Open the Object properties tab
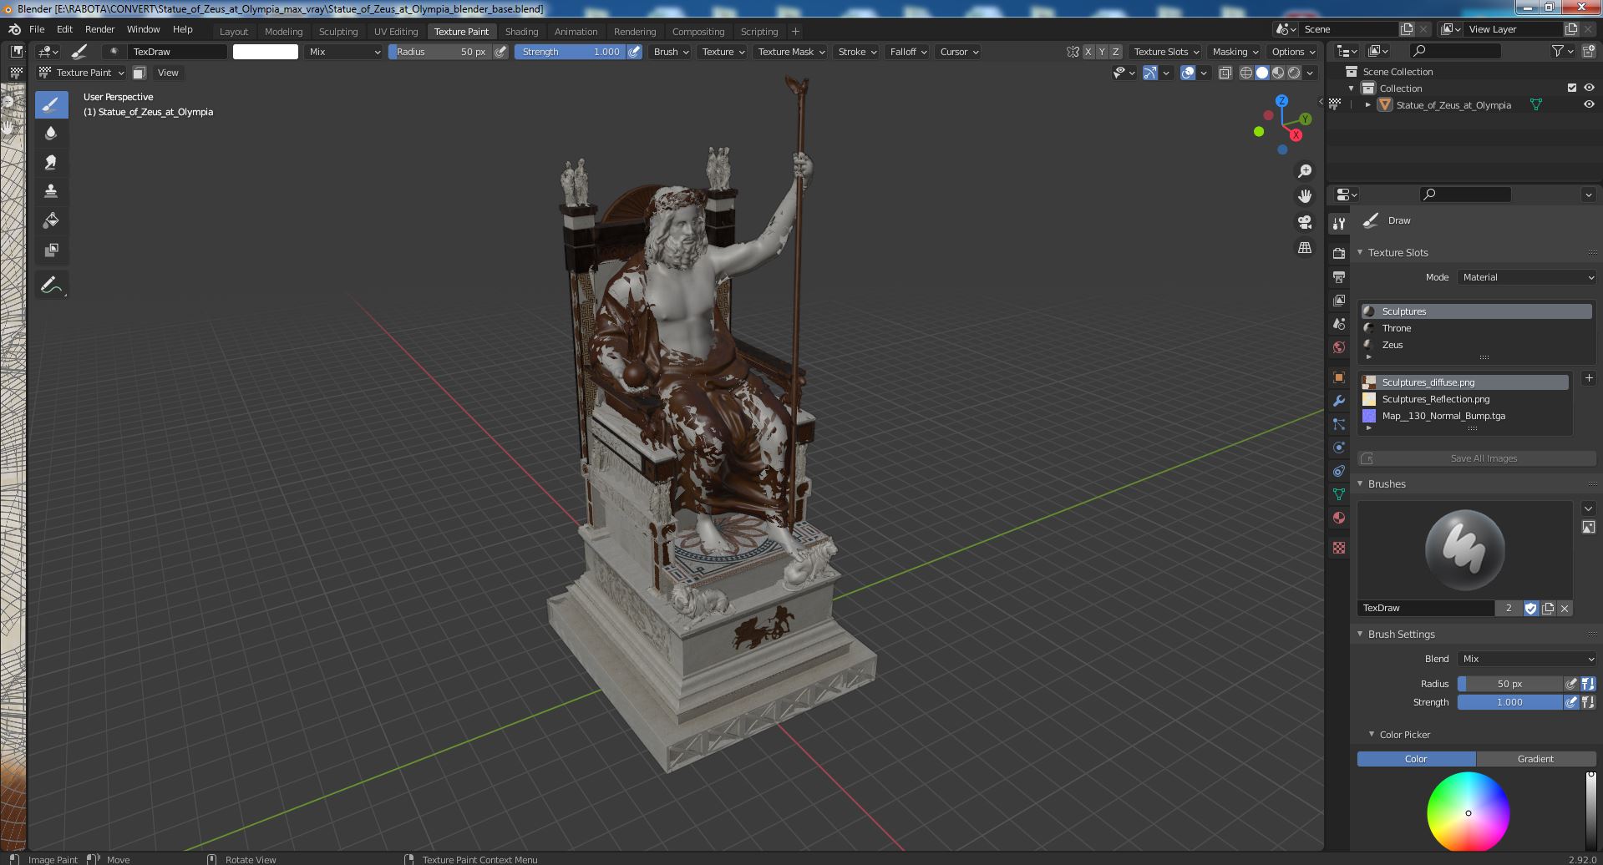The height and width of the screenshot is (865, 1603). 1339,377
